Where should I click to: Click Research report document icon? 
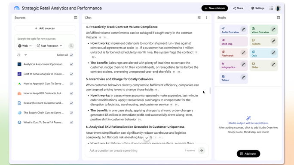coord(19,103)
